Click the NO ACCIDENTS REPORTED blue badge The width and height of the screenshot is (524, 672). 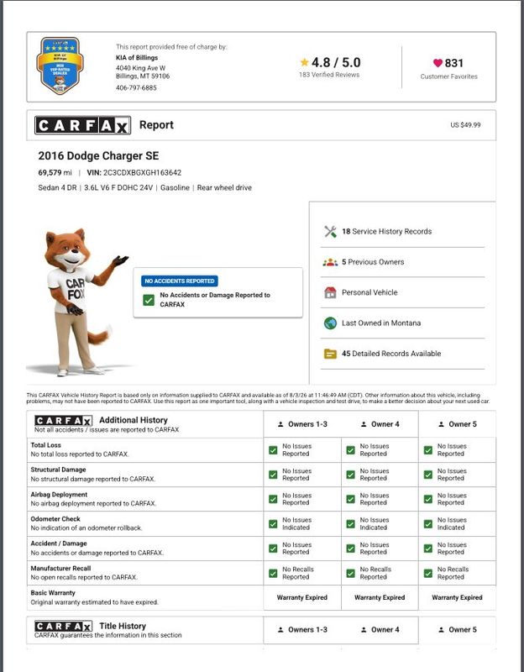coord(180,281)
